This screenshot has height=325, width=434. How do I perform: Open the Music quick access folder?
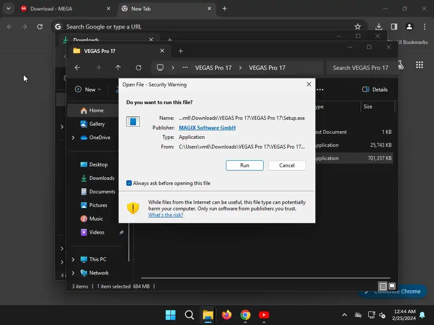[x=92, y=219]
